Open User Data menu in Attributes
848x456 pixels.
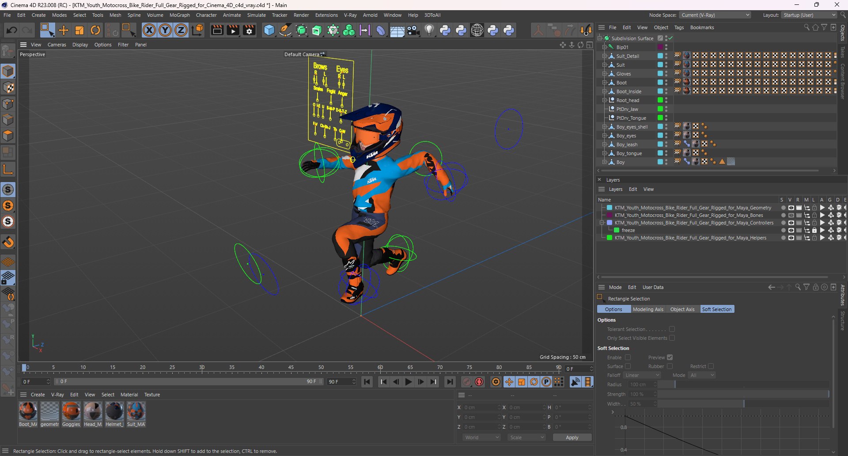point(653,287)
